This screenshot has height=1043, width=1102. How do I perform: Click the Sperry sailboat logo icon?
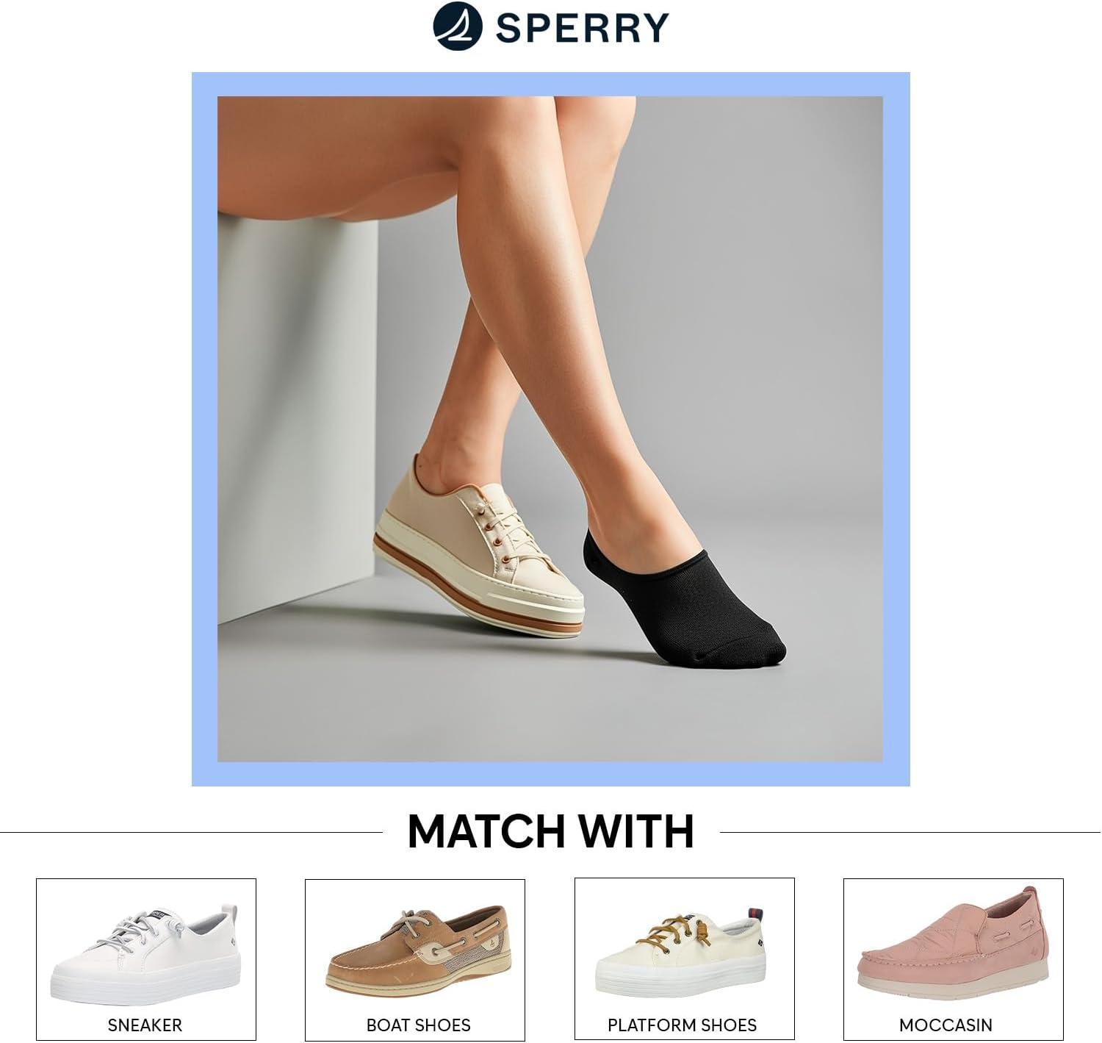tap(458, 26)
